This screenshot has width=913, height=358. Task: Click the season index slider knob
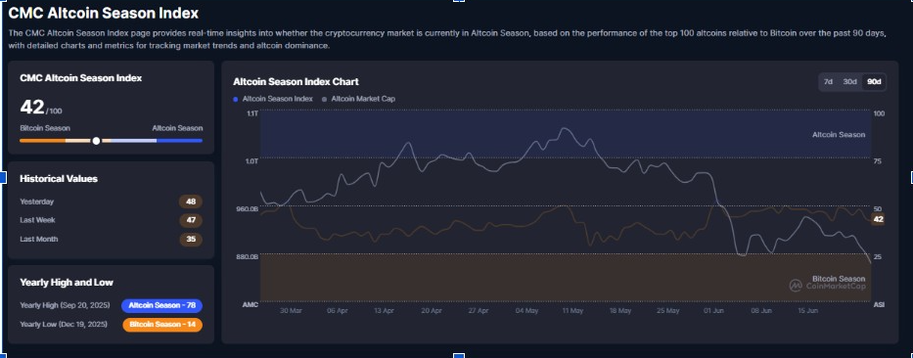(x=96, y=140)
